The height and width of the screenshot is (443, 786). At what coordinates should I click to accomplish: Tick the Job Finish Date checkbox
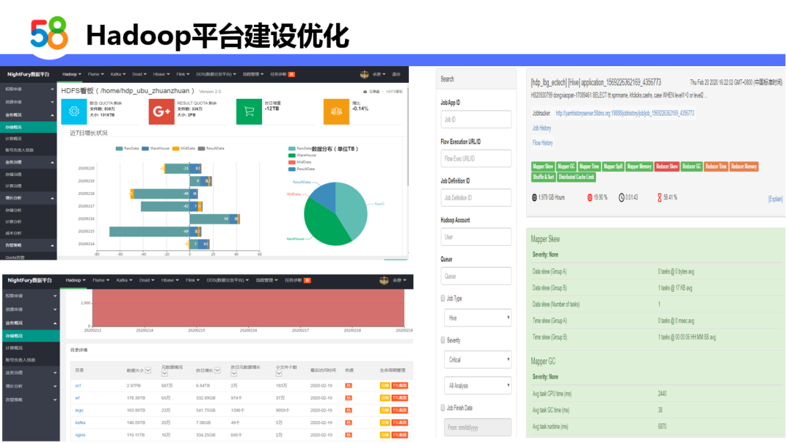(x=442, y=408)
